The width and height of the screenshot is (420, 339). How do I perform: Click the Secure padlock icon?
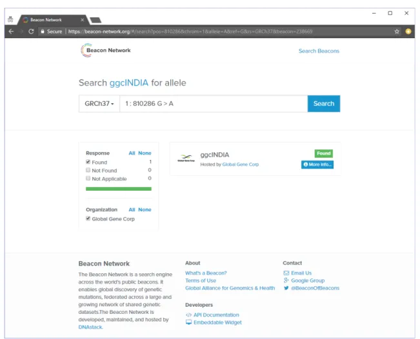[43, 32]
